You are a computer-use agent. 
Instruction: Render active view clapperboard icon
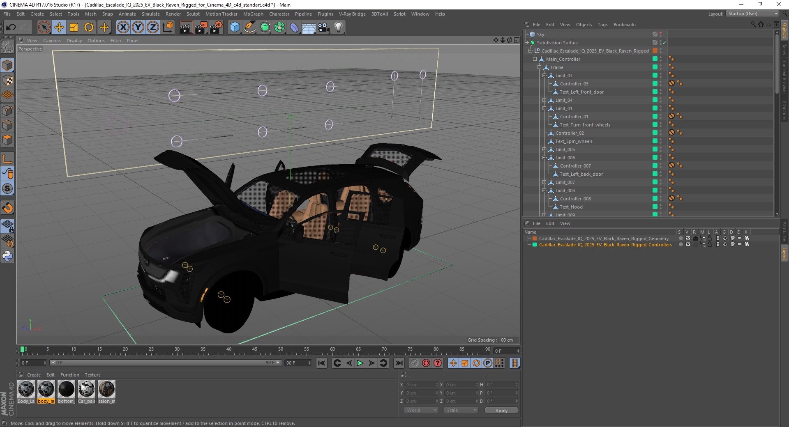tap(186, 28)
